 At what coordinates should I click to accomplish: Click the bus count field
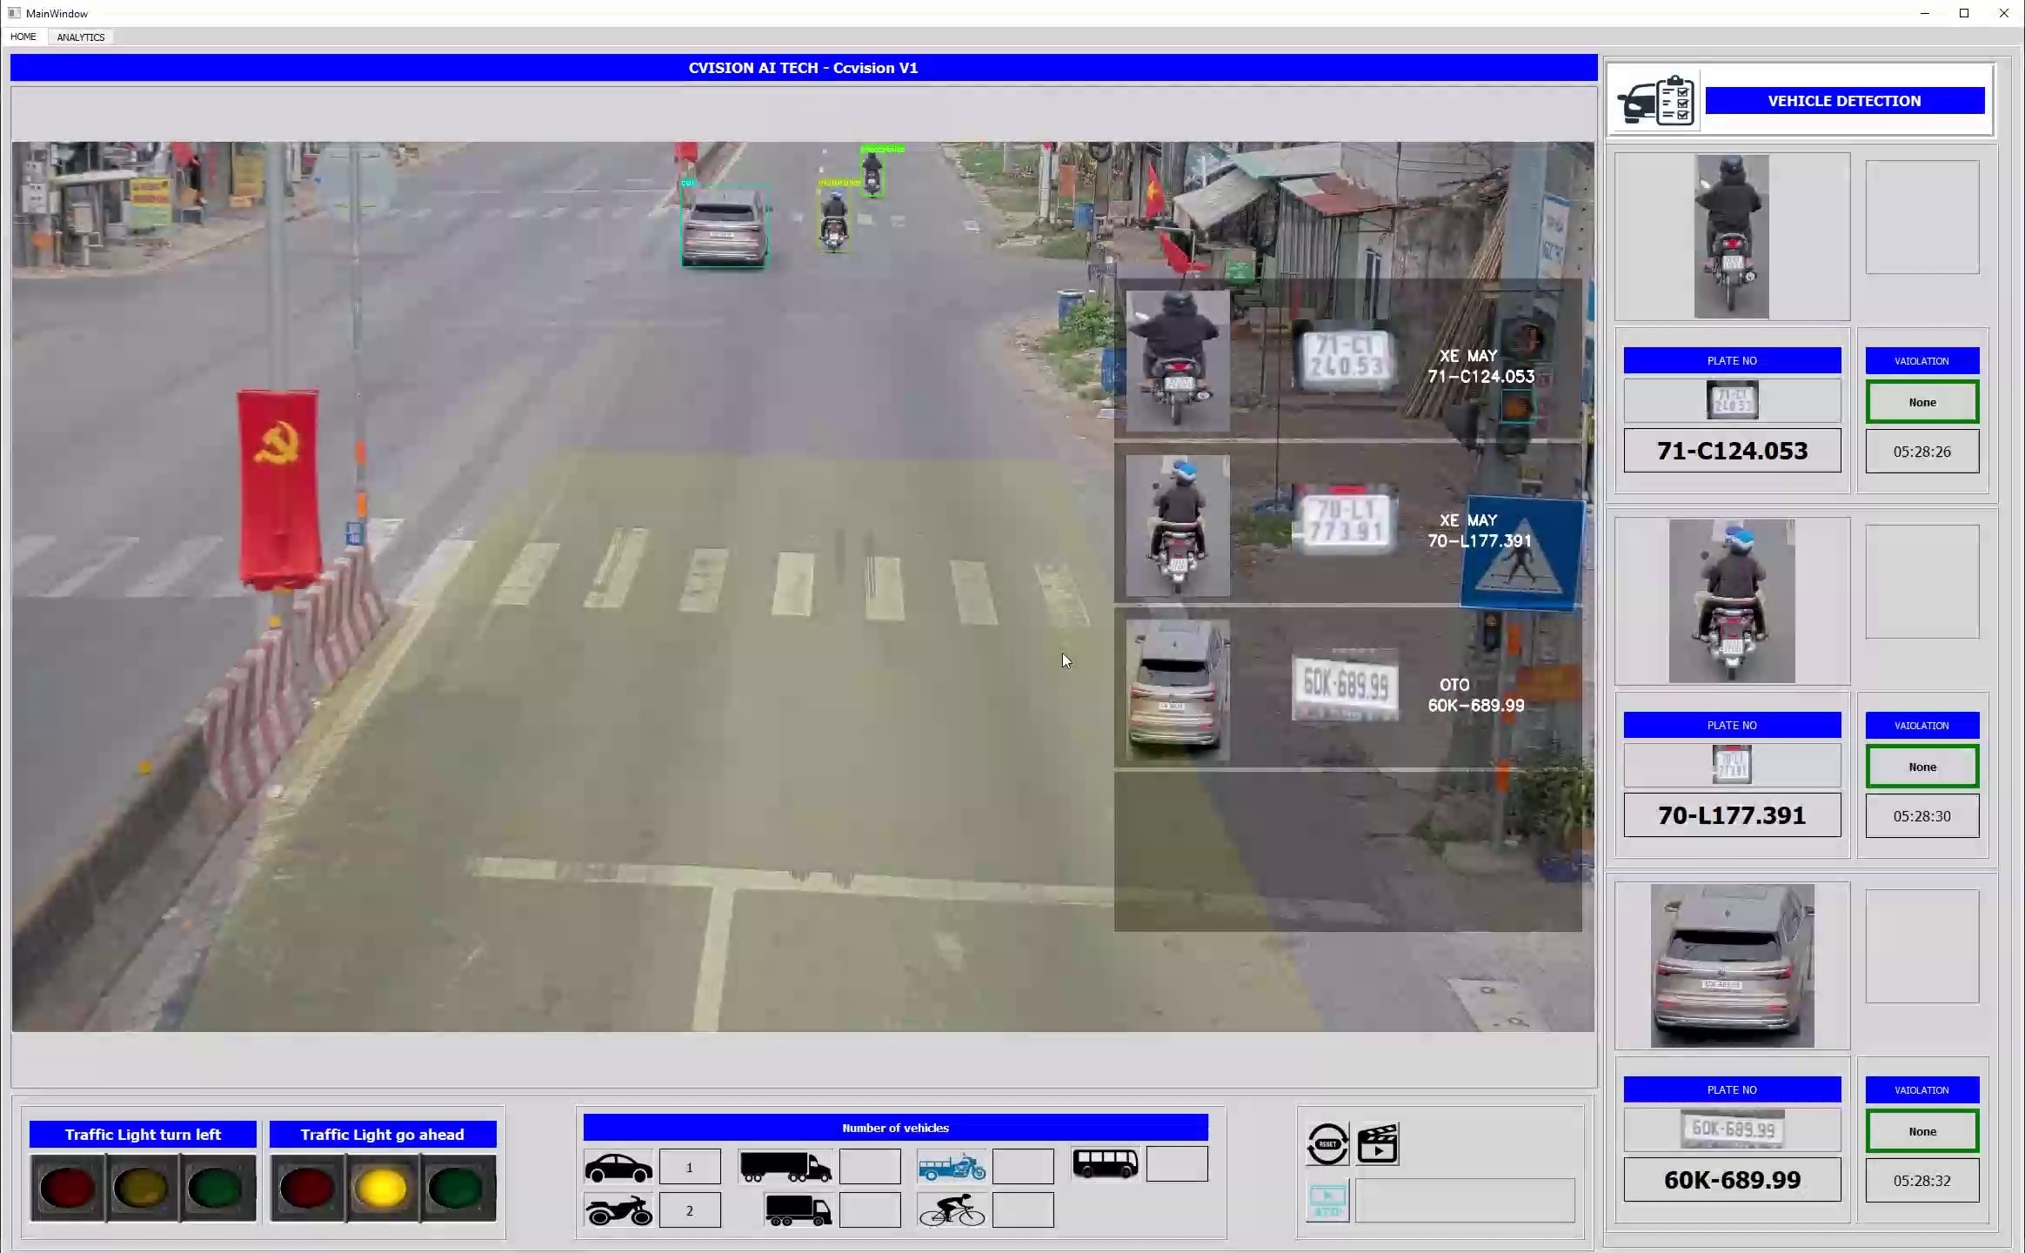pos(1177,1164)
